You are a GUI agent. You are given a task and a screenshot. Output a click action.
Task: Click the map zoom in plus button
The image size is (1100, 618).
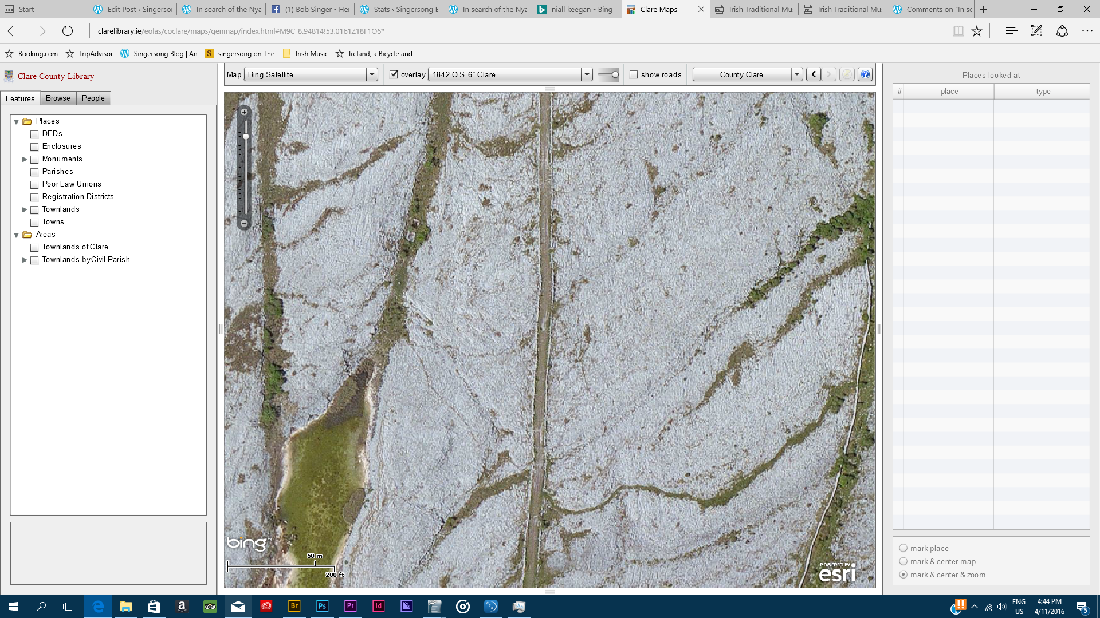[x=244, y=112]
